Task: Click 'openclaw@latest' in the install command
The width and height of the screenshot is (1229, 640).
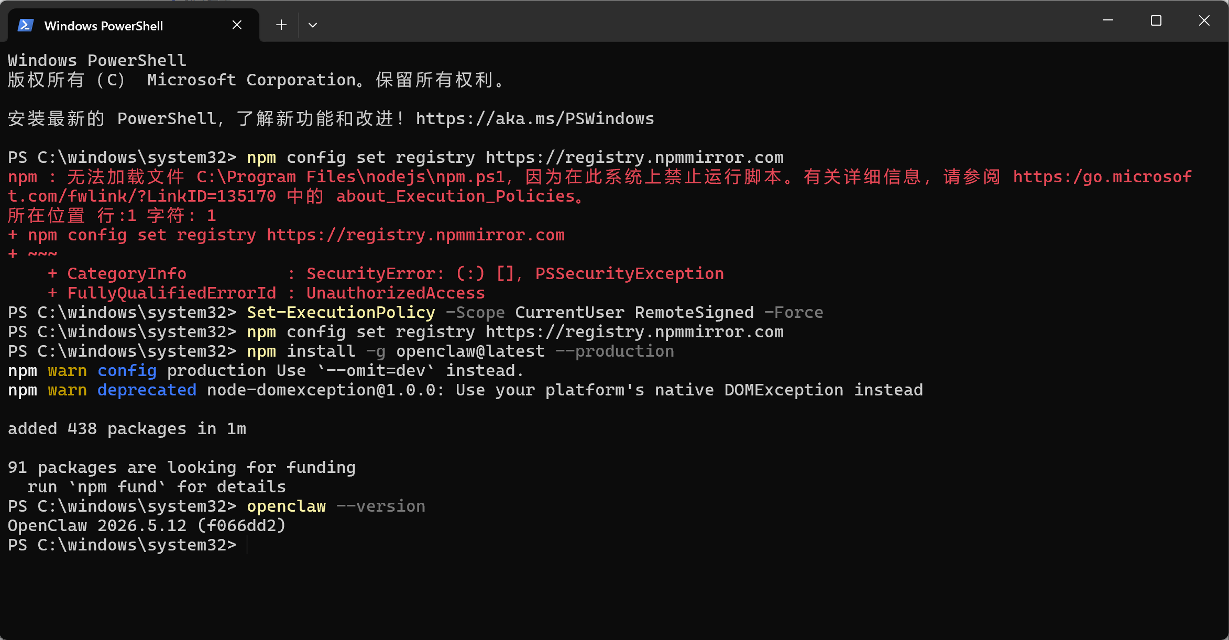Action: coord(470,351)
